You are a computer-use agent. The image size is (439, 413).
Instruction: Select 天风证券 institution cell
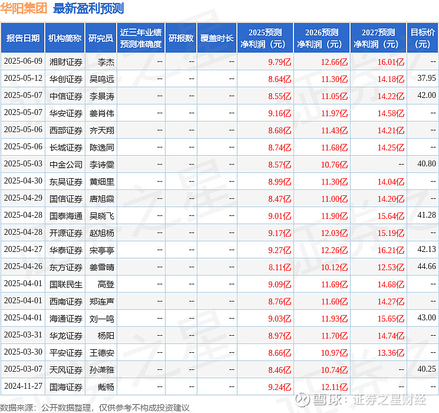pos(66,369)
